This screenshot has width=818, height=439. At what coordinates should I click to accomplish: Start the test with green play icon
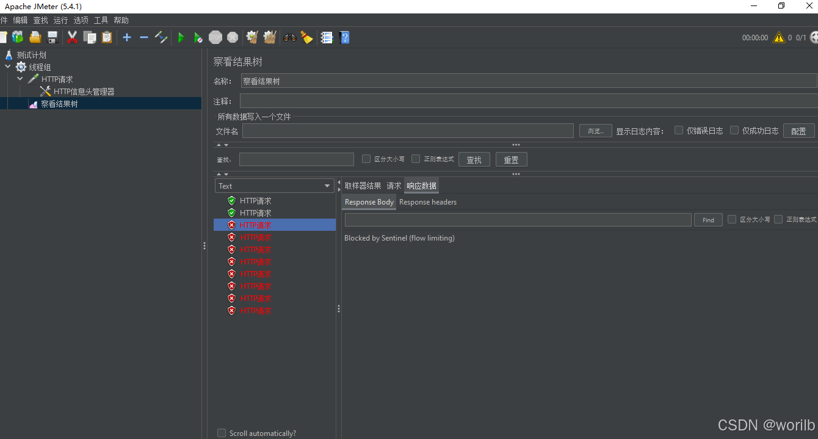tap(181, 37)
